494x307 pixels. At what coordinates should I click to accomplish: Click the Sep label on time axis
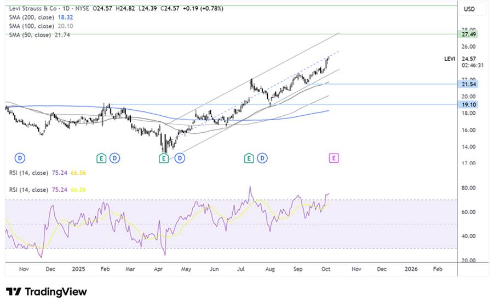tap(298, 269)
